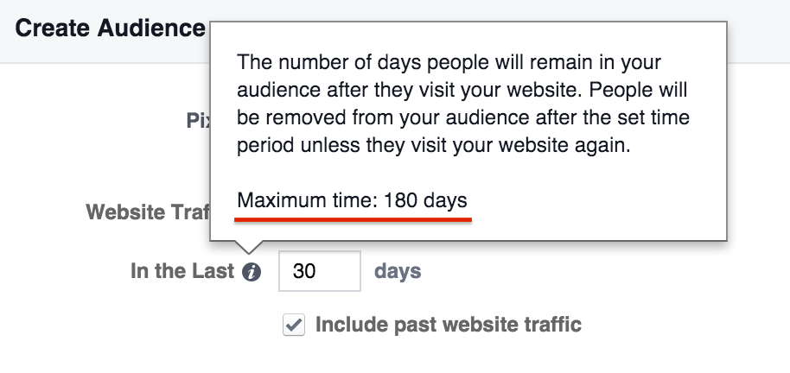Click the red underline below Maximum time
Screen dimensions: 790x373
[x=353, y=219]
